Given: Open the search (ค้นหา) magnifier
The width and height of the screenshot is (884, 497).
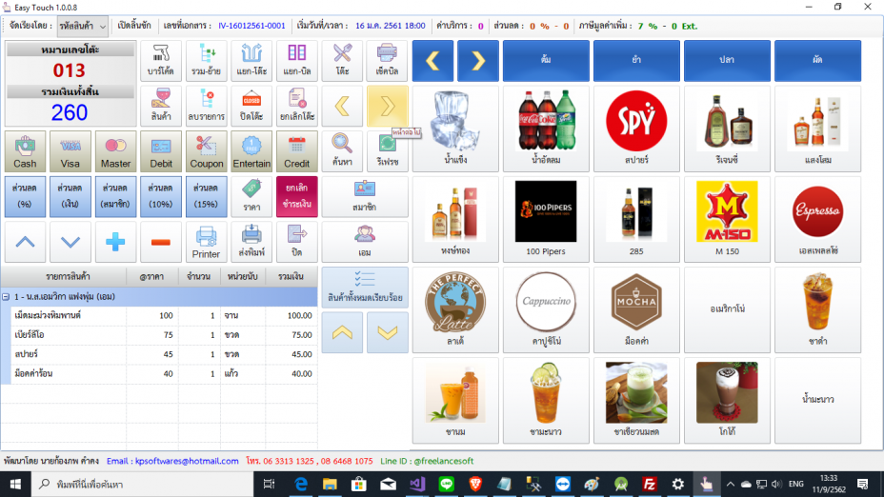Looking at the screenshot, I should [x=342, y=151].
